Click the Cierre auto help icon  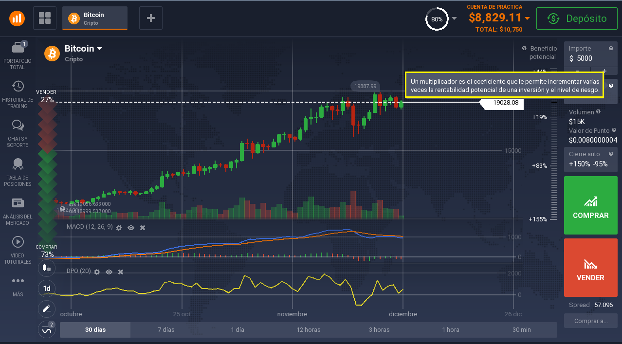[x=611, y=154]
